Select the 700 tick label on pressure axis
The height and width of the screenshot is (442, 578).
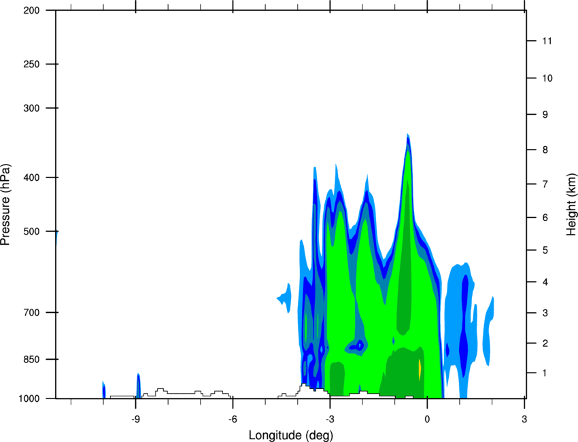click(x=31, y=312)
